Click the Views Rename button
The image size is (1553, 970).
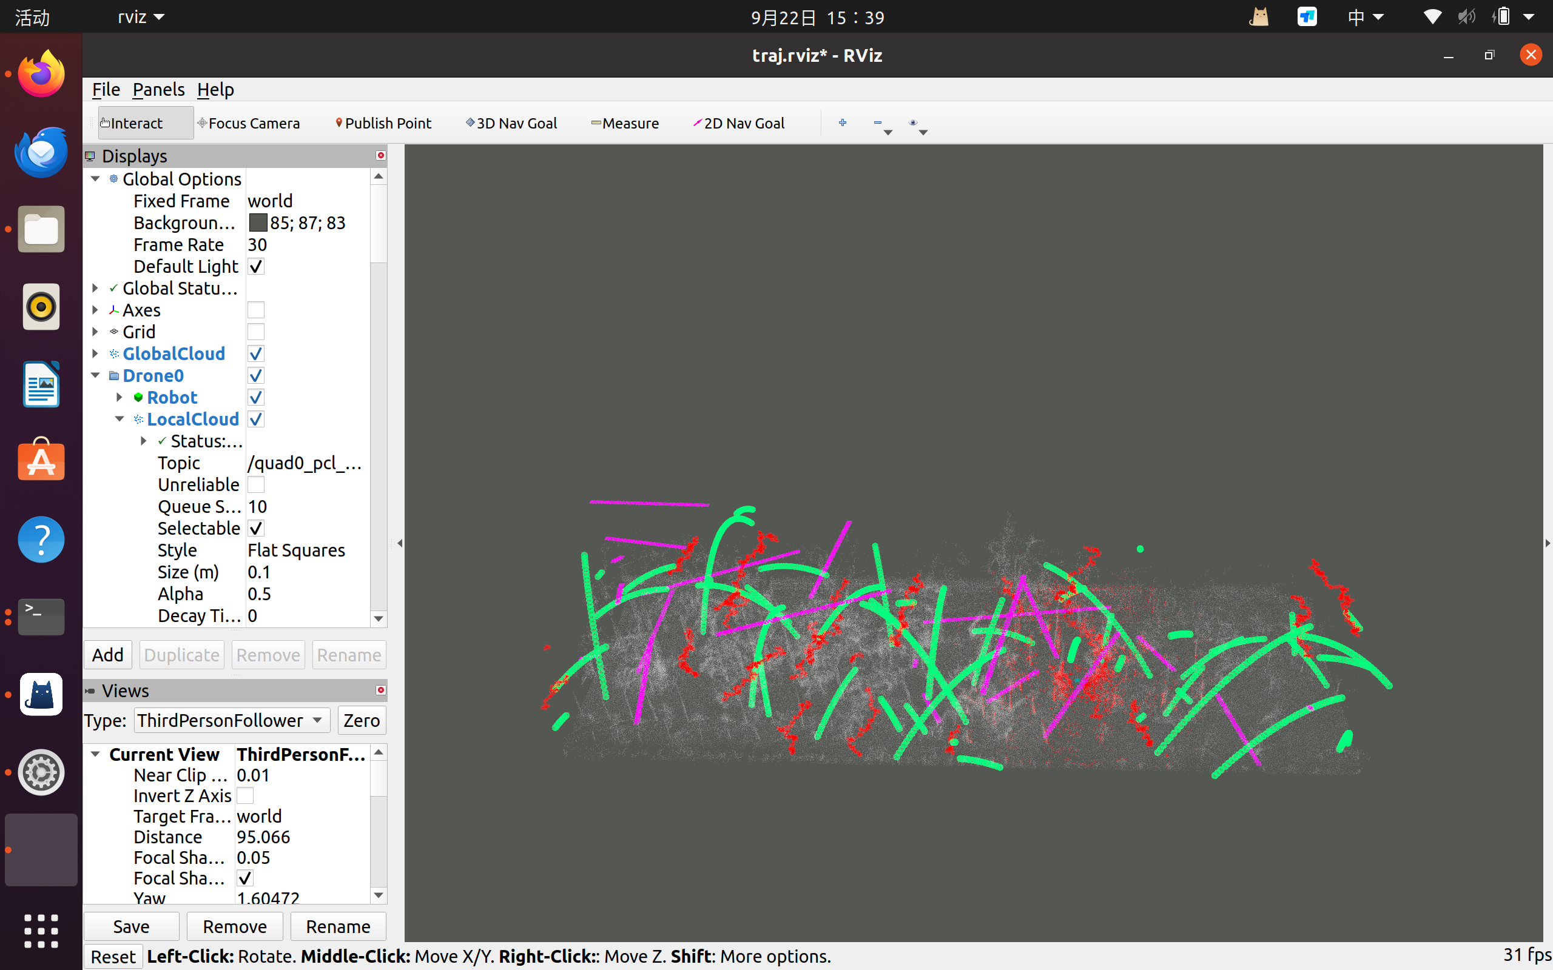338,926
